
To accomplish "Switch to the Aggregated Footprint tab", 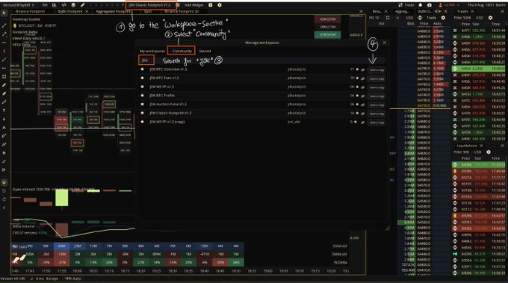I will (x=113, y=11).
